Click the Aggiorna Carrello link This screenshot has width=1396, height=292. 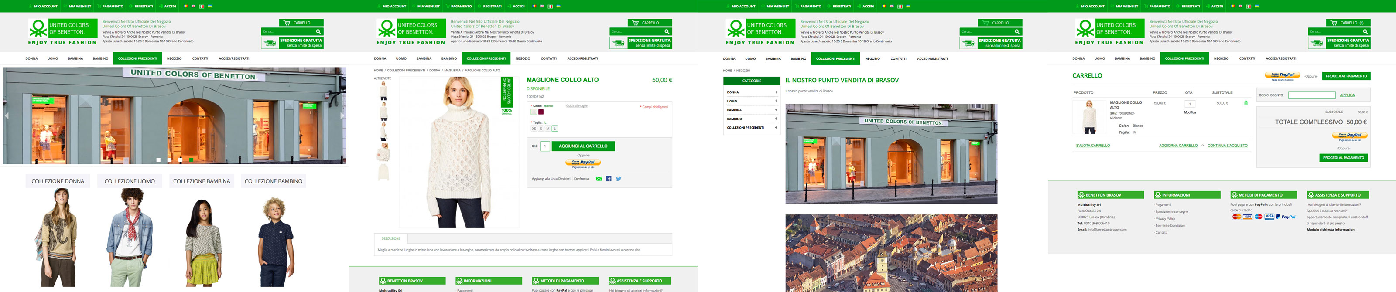coord(1178,146)
